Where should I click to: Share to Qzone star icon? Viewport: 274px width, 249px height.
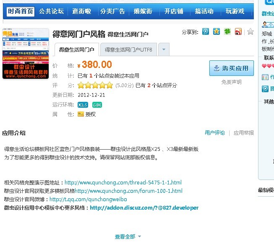(217, 31)
